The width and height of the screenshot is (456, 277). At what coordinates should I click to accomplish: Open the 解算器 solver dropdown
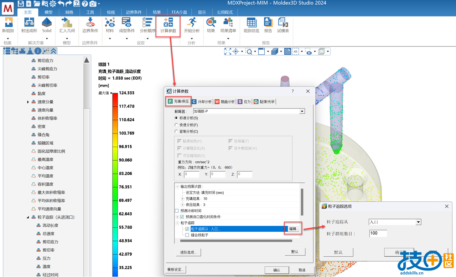[x=302, y=111]
